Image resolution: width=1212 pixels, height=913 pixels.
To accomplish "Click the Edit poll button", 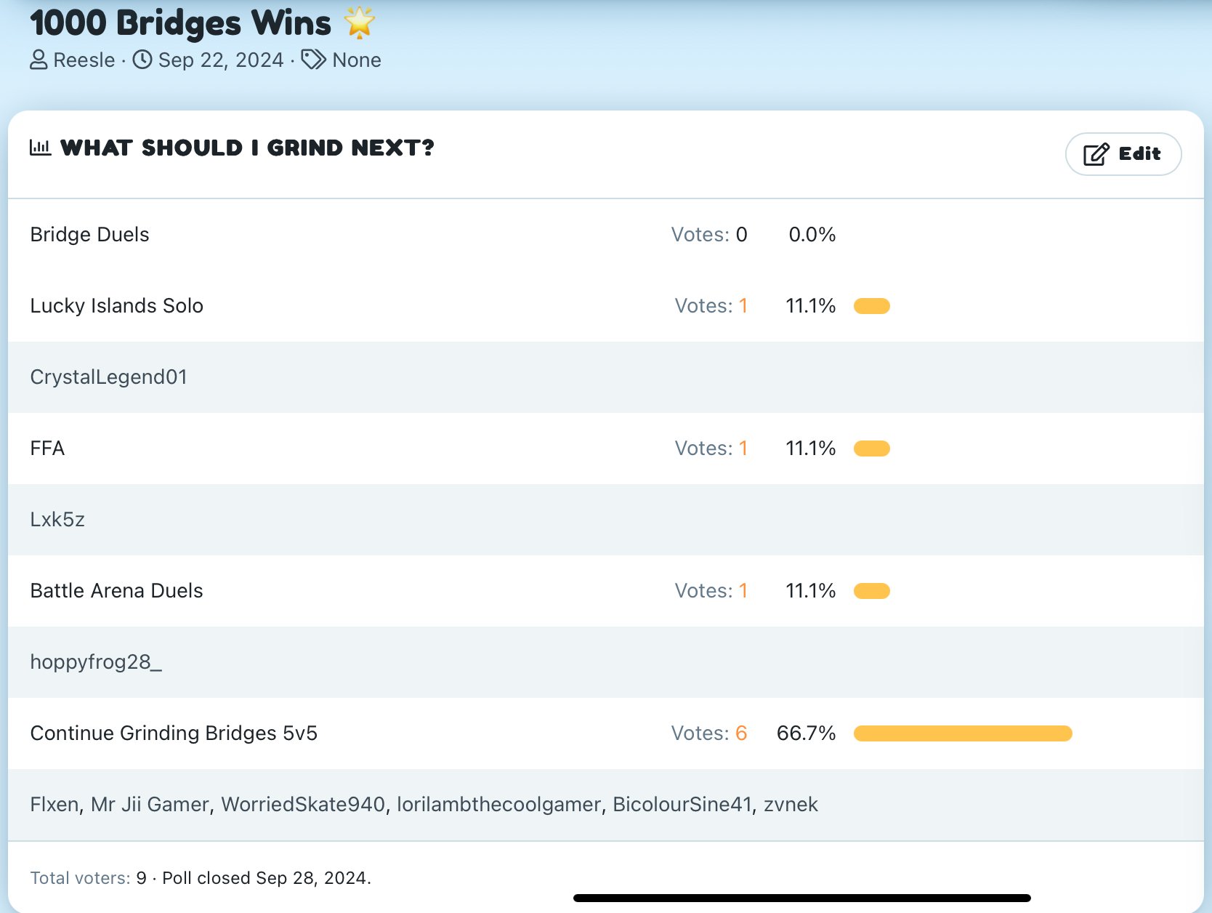I will pyautogui.click(x=1123, y=154).
